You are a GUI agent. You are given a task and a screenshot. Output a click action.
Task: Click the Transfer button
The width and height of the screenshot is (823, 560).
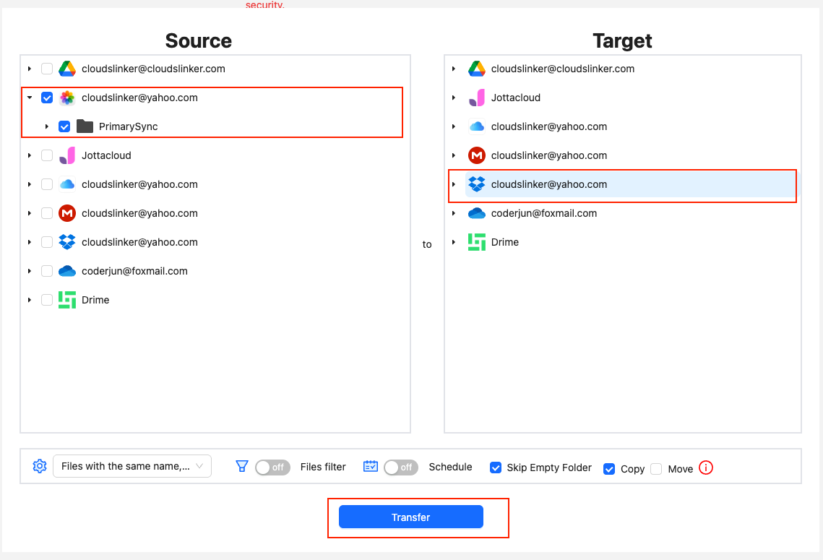[410, 517]
